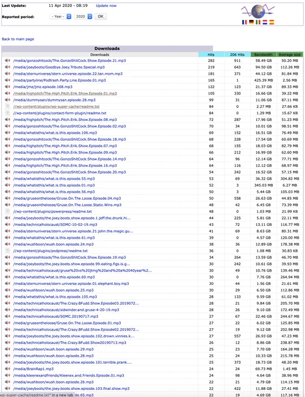The width and height of the screenshot is (305, 397).
Task: Click the 206 Hits column header
Action: click(237, 54)
